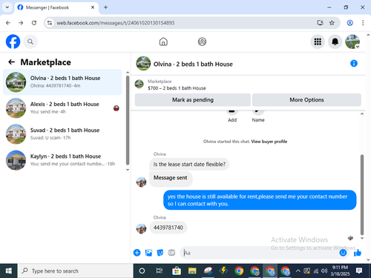
Task: Click View buyer profile link
Action: (269, 142)
